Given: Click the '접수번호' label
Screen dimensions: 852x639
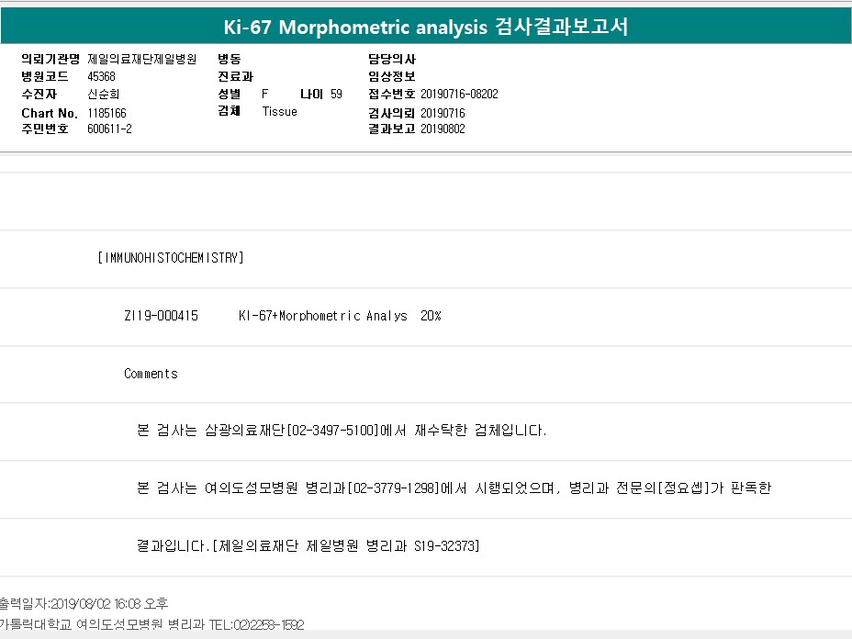Looking at the screenshot, I should tap(392, 94).
